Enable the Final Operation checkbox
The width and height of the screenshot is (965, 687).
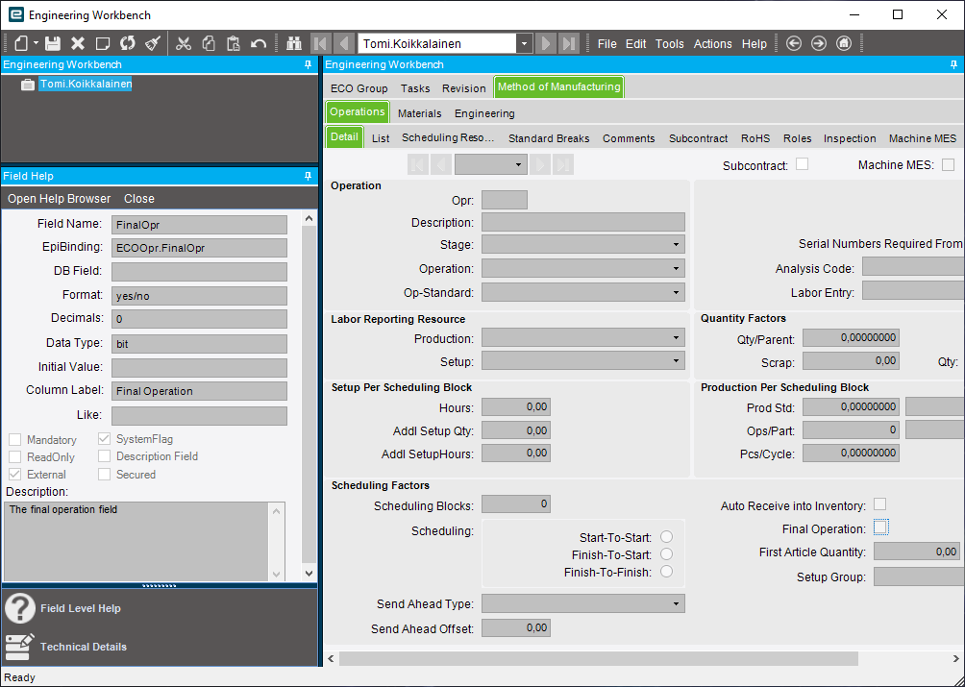click(880, 527)
